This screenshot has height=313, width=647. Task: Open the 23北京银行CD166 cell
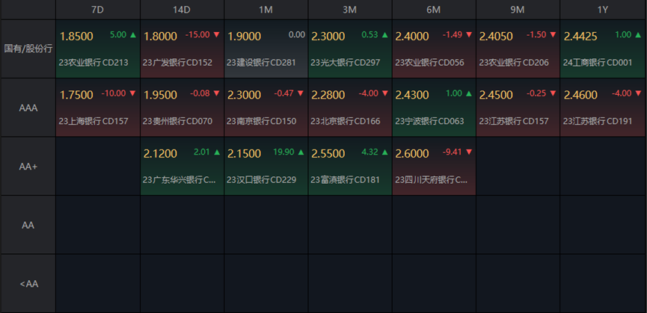pos(350,108)
